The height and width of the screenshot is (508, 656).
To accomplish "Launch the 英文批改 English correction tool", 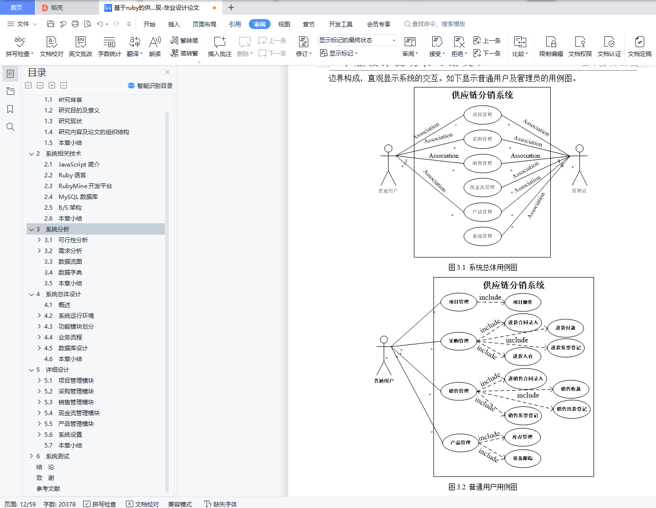I will click(x=81, y=47).
